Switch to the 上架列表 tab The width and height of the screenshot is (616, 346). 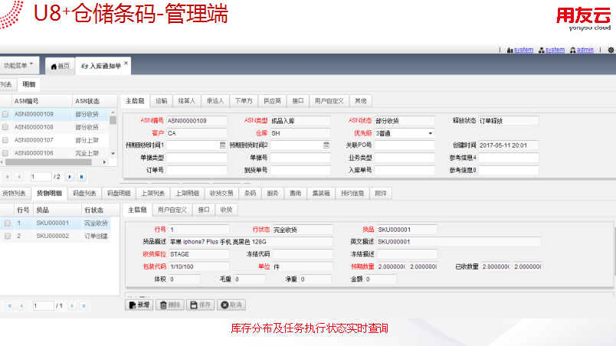tap(152, 193)
